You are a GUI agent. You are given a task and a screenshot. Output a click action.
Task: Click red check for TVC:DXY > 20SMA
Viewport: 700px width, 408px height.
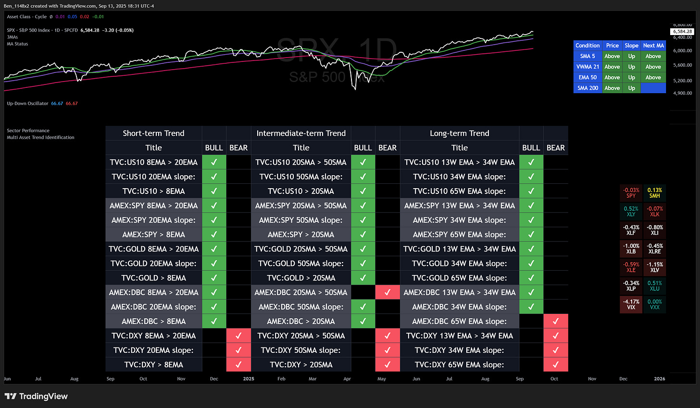387,365
